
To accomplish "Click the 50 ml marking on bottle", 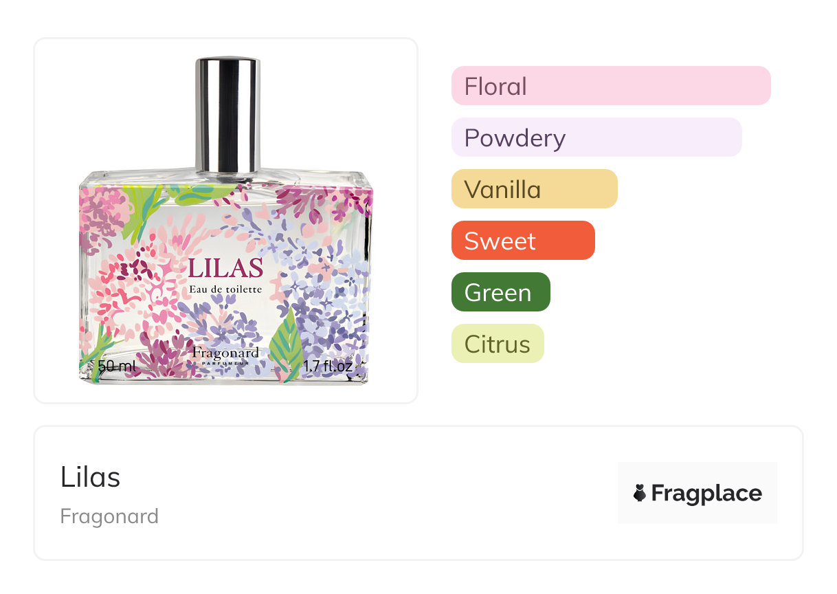I will coord(117,366).
